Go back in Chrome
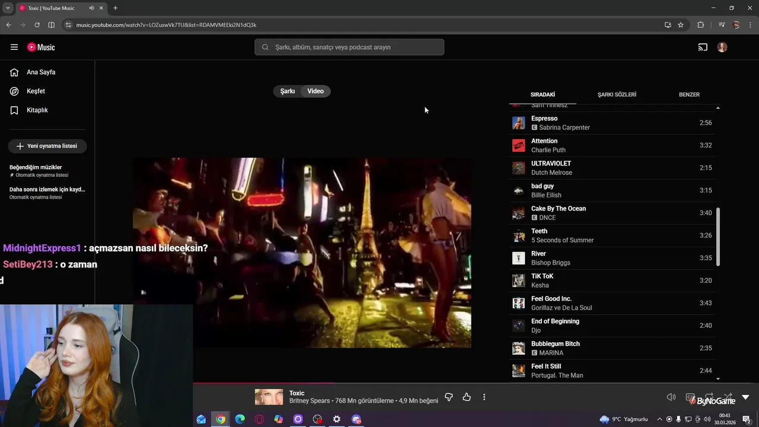Image resolution: width=759 pixels, height=427 pixels. (x=8, y=25)
